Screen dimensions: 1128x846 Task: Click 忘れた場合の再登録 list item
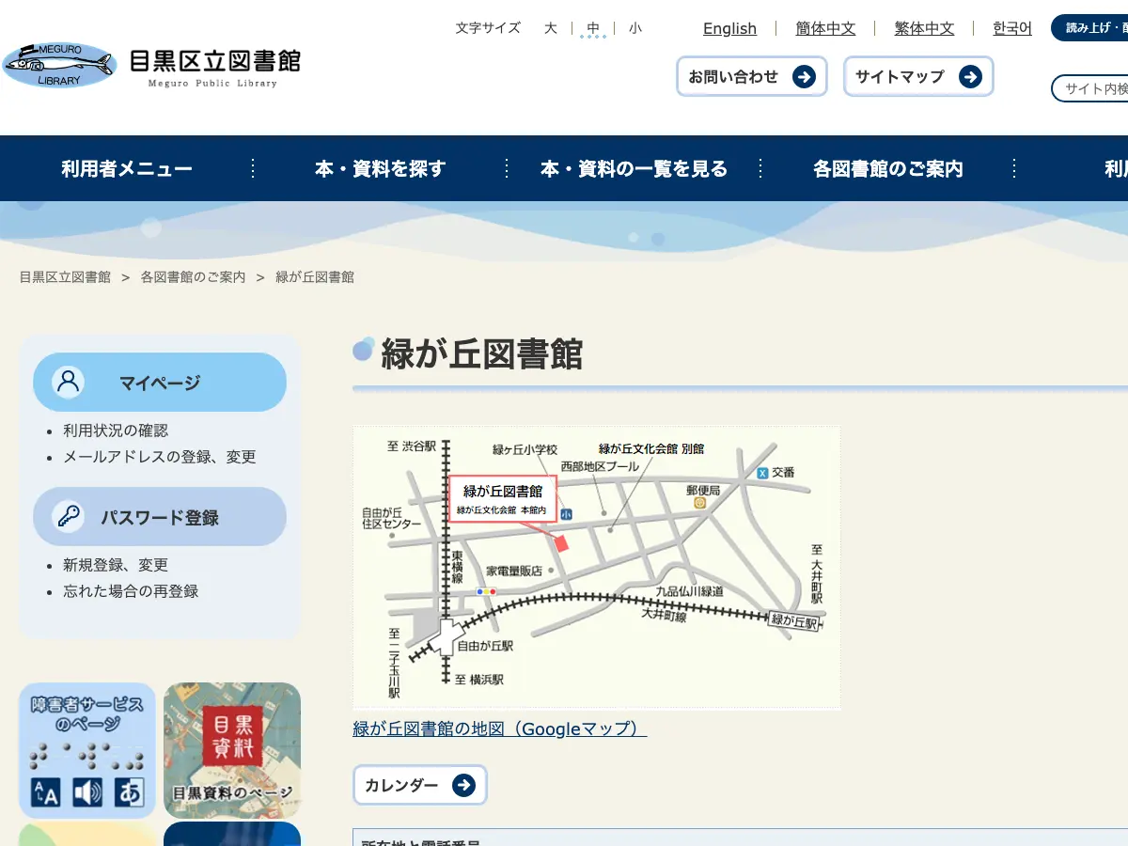click(131, 591)
